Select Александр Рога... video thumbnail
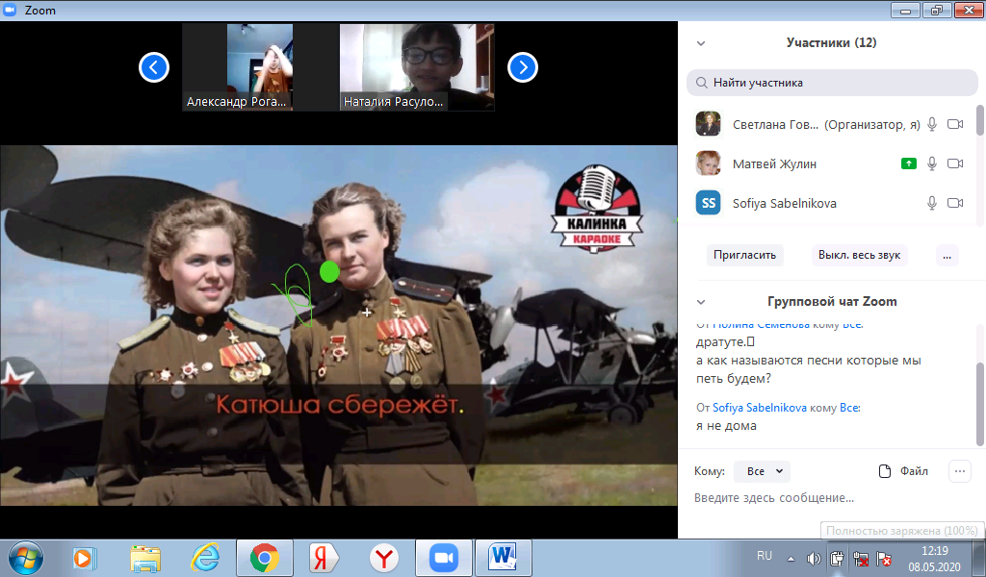Screen dimensions: 986x577 pyautogui.click(x=260, y=67)
